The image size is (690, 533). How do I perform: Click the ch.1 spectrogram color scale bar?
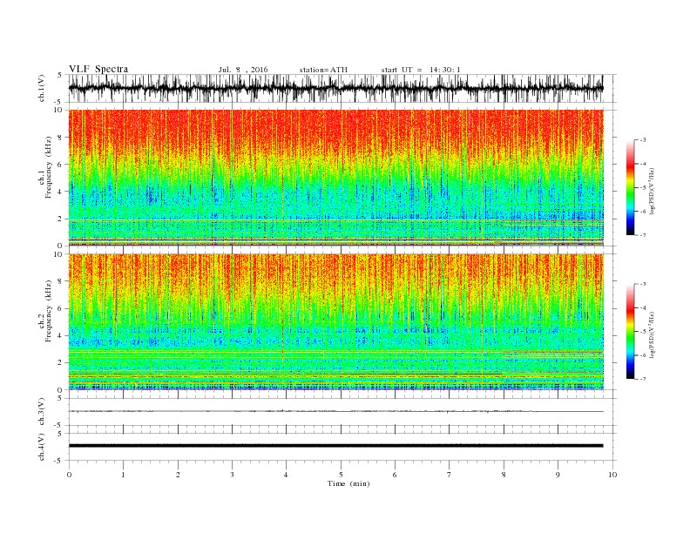click(x=630, y=187)
